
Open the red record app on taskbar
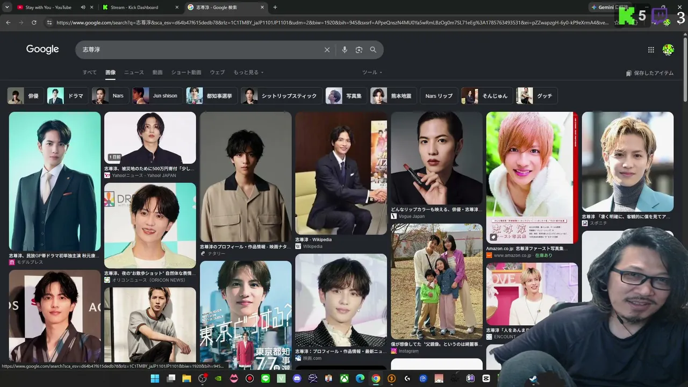click(249, 378)
